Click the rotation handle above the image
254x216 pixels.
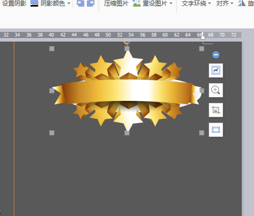[x=127, y=43]
